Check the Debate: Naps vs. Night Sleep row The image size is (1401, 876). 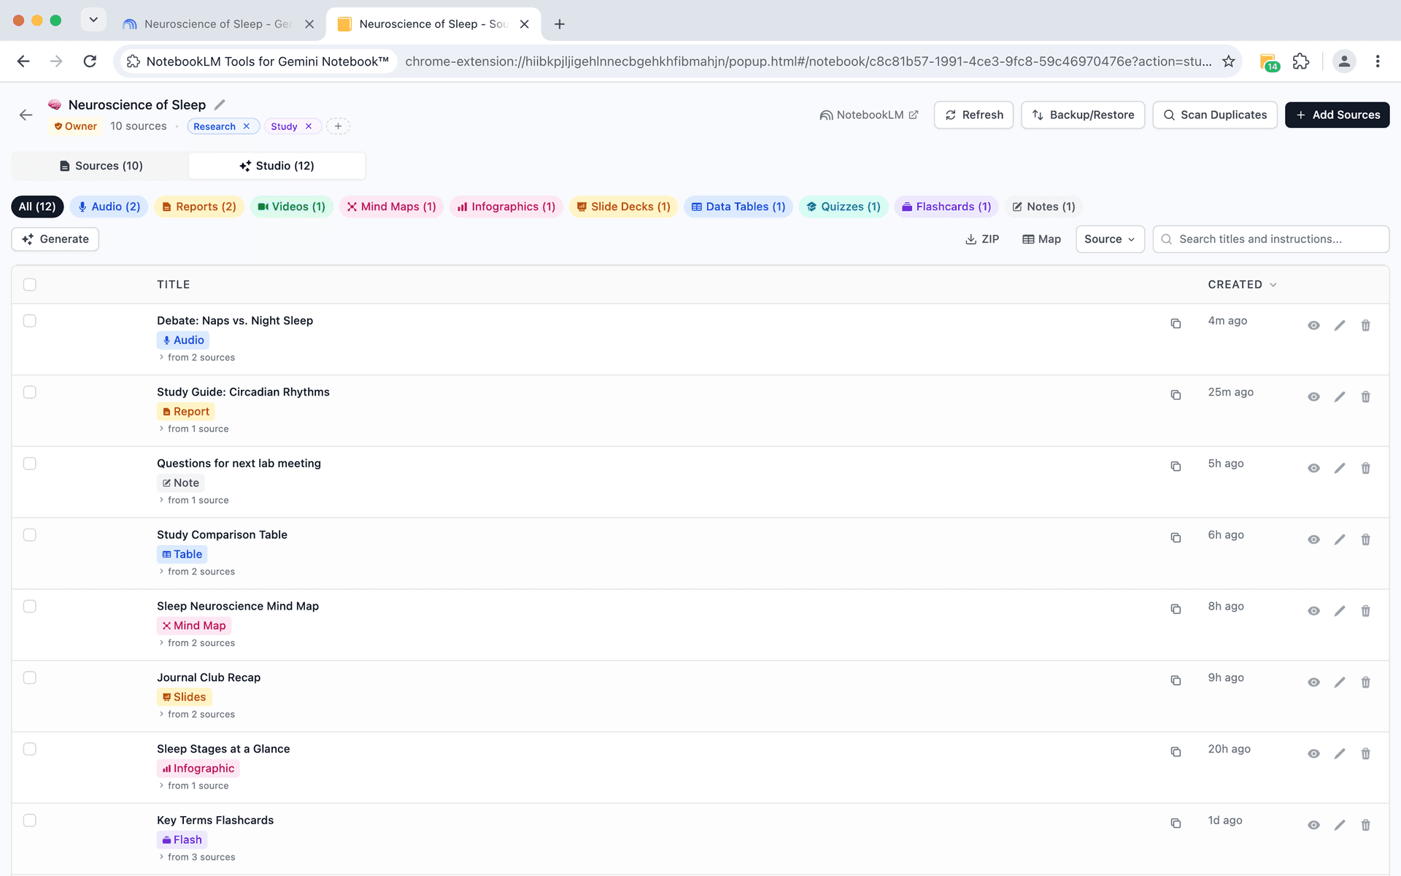point(30,320)
